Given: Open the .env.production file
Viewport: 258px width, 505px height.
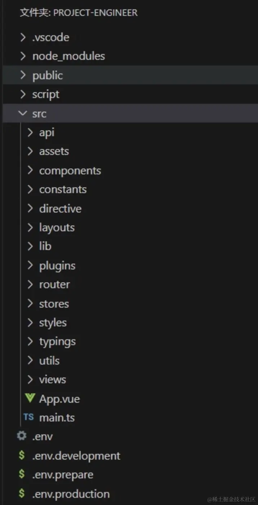Looking at the screenshot, I should point(71,493).
